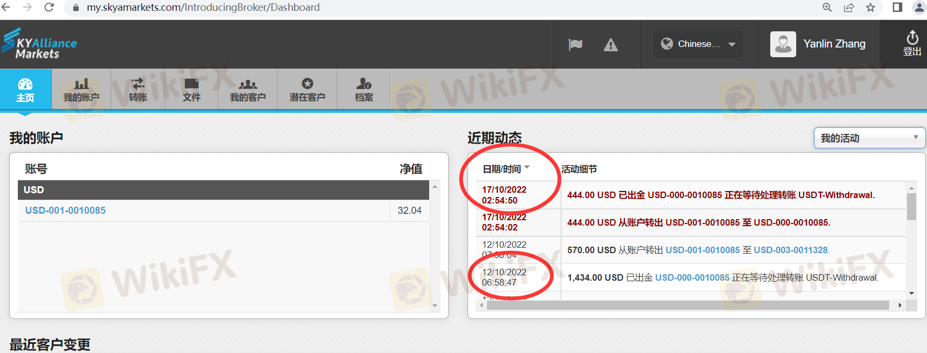Go back with the browser back arrow

(x=6, y=7)
